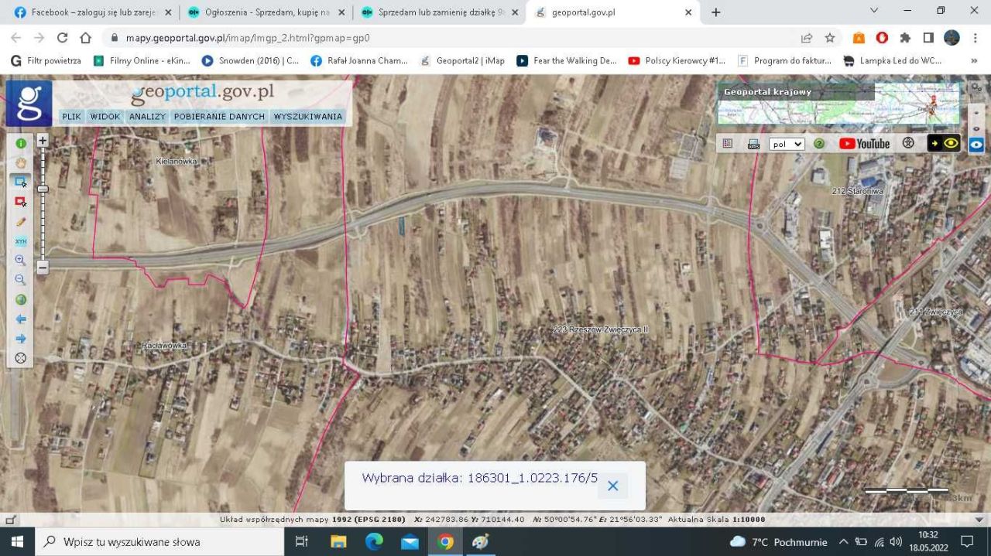Open the 'pol' language dropdown
Image resolution: width=991 pixels, height=556 pixels.
click(787, 144)
